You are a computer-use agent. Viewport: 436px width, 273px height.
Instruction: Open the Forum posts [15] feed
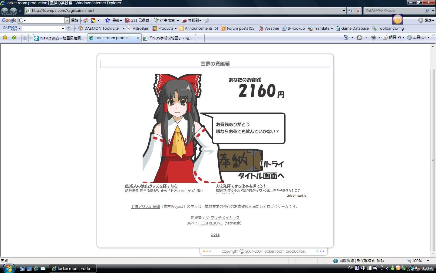pyautogui.click(x=238, y=29)
